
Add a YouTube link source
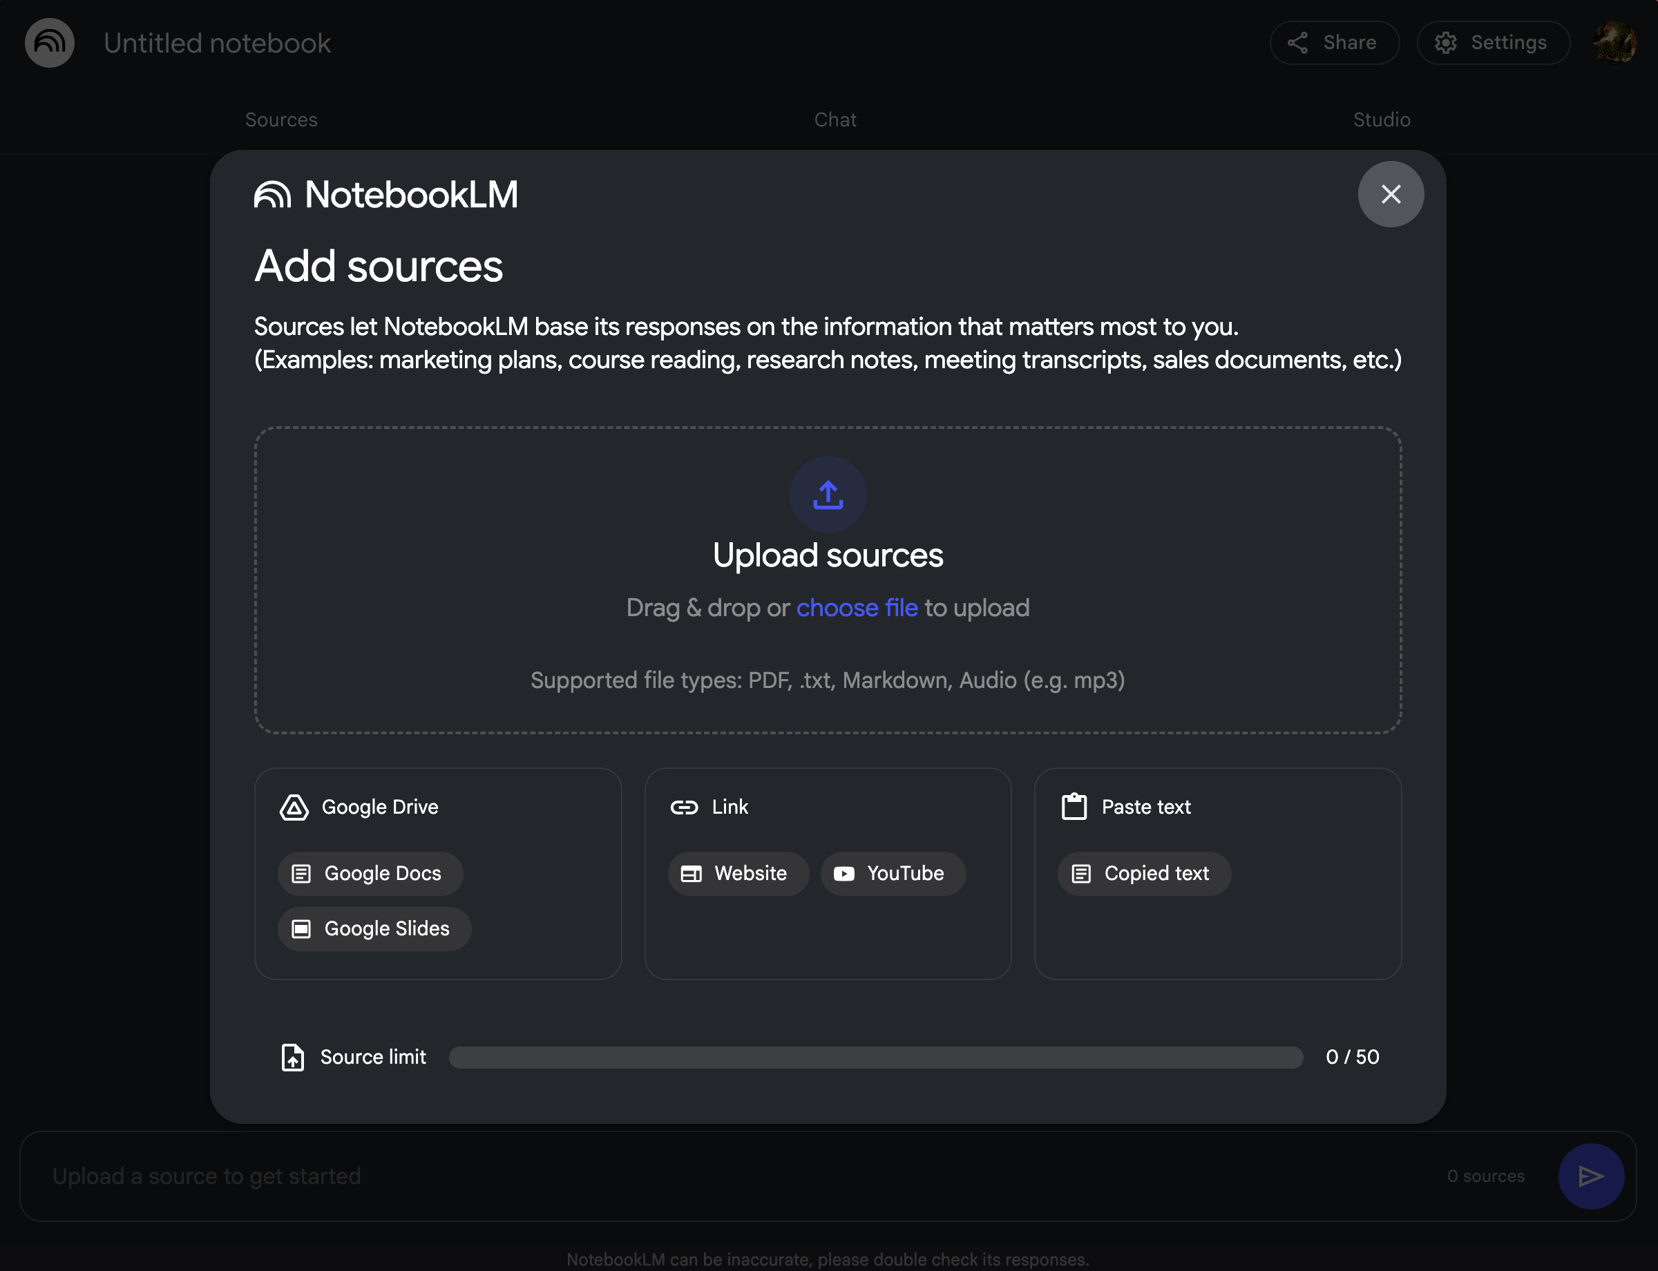click(x=893, y=874)
